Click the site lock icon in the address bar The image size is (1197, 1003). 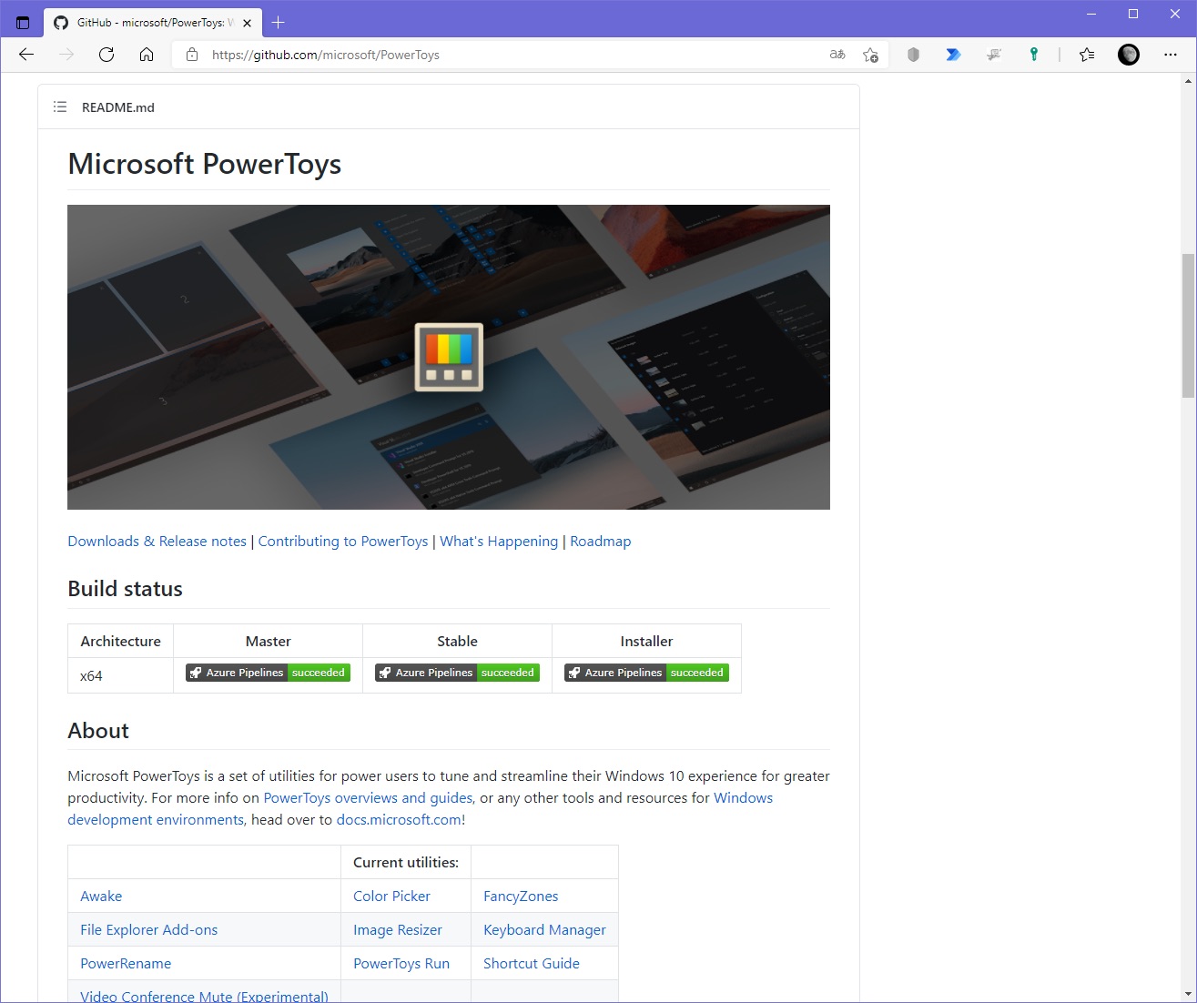[191, 55]
